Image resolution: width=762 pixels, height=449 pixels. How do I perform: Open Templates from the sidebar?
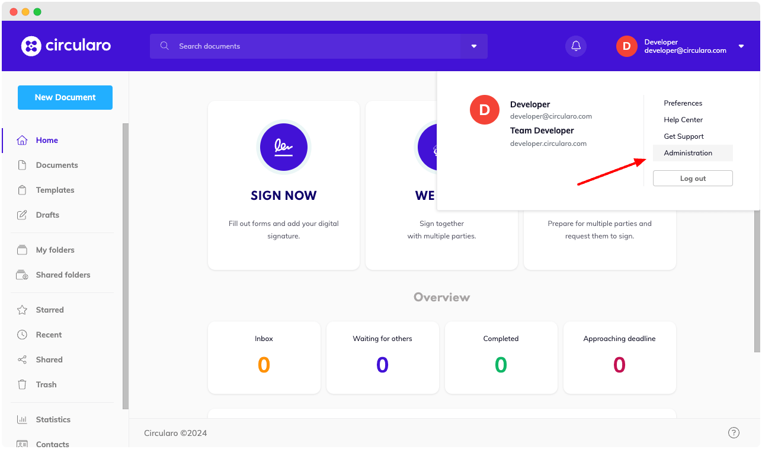pos(55,190)
